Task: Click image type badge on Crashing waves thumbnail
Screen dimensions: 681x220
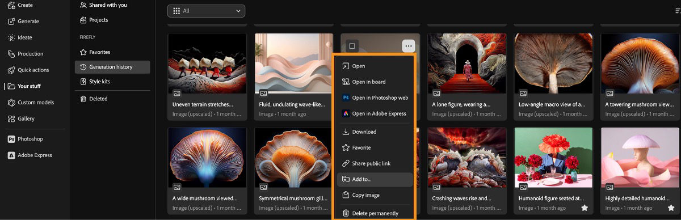Action: pos(436,187)
